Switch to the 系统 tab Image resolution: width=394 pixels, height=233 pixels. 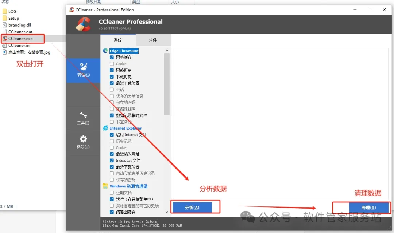point(118,40)
